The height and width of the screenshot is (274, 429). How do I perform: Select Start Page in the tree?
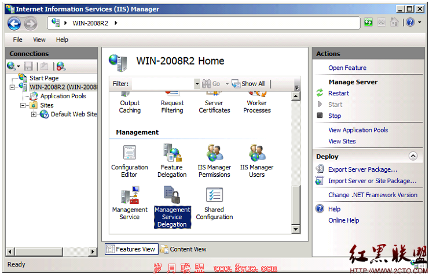tap(44, 78)
